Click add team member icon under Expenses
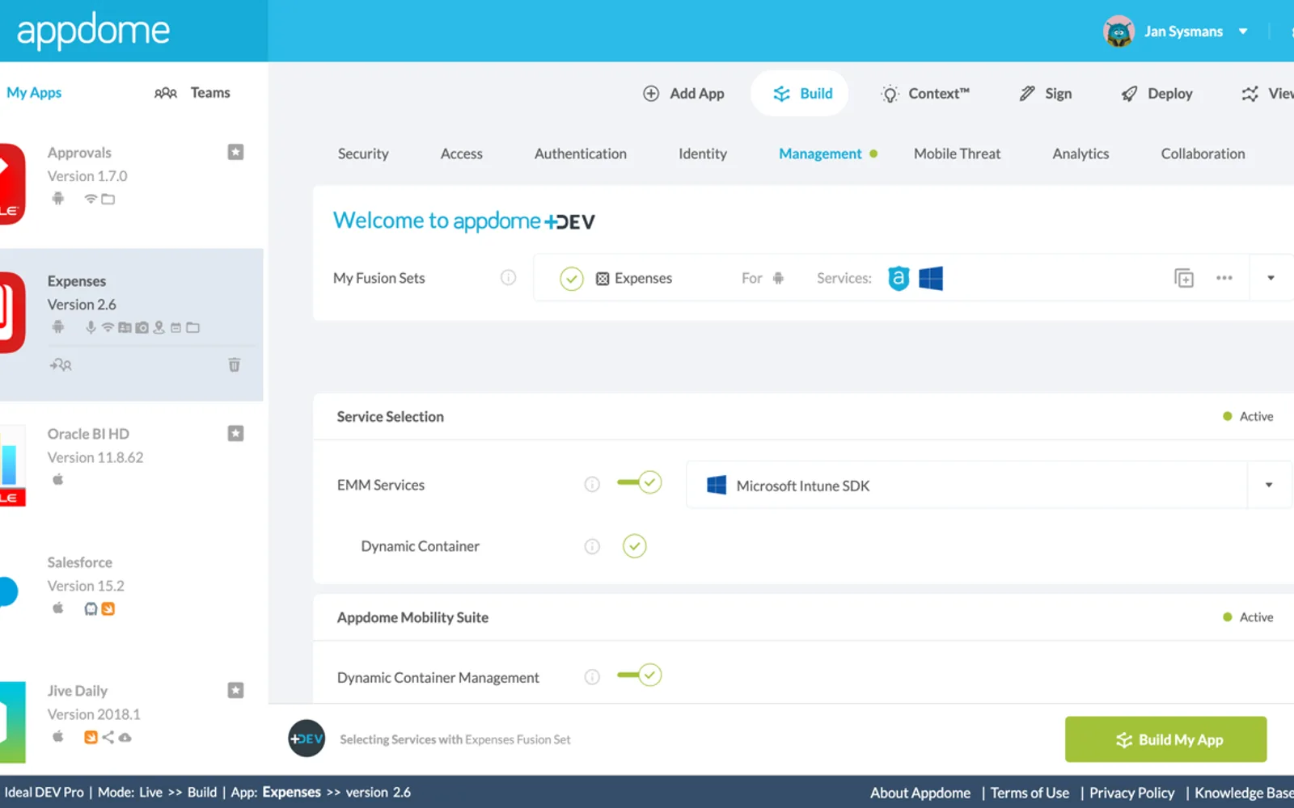 (x=61, y=364)
